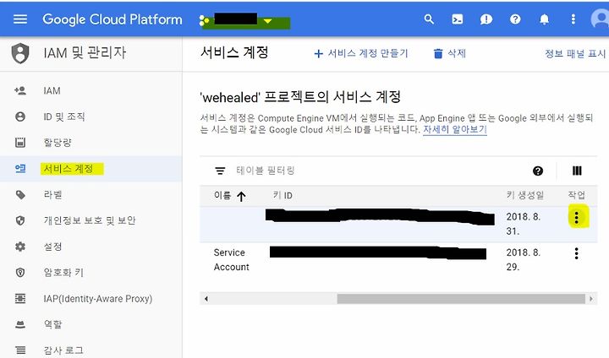Click the 삭제 trash button
Screen dimensions: 609x358
[x=449, y=53]
